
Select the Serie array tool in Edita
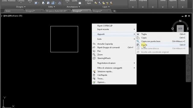[53, 3]
